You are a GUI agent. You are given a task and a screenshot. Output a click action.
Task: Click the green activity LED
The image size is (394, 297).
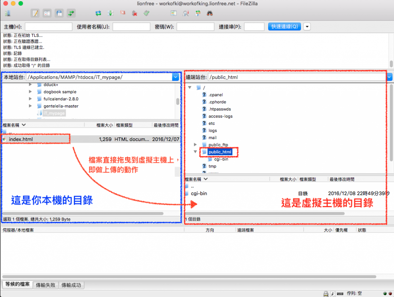(x=385, y=293)
